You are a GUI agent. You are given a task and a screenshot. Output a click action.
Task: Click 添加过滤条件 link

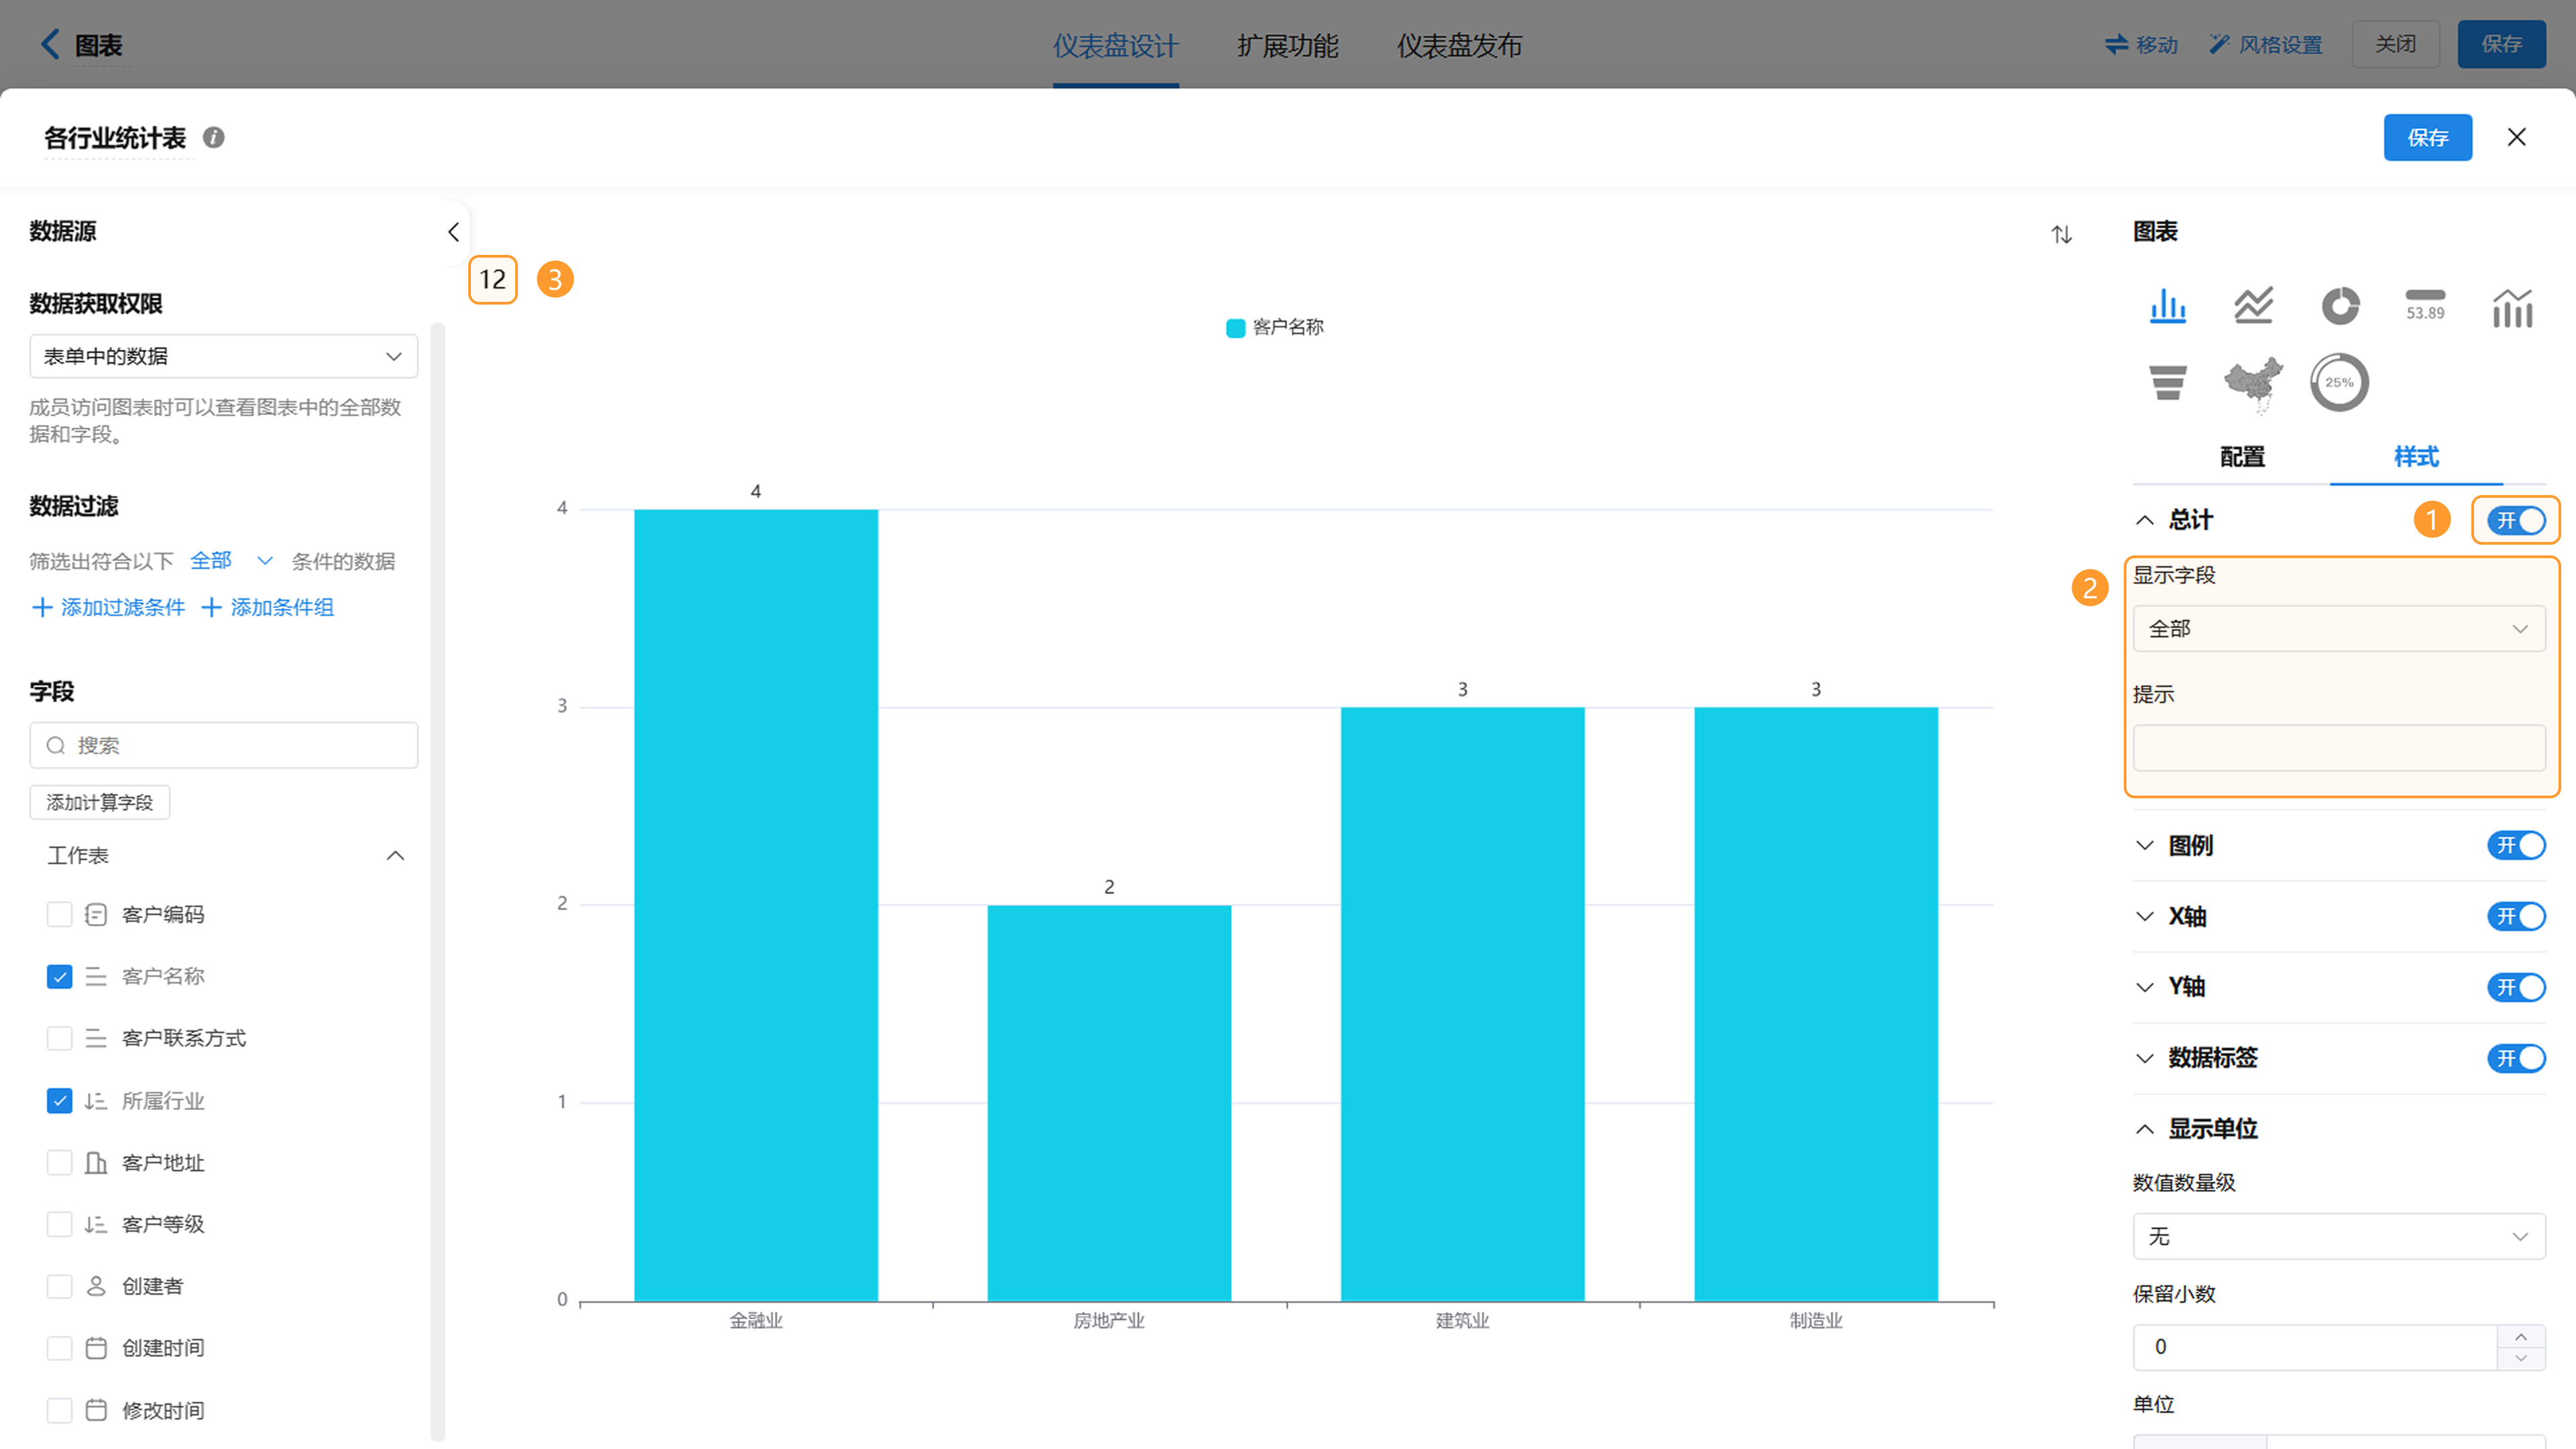pos(108,607)
